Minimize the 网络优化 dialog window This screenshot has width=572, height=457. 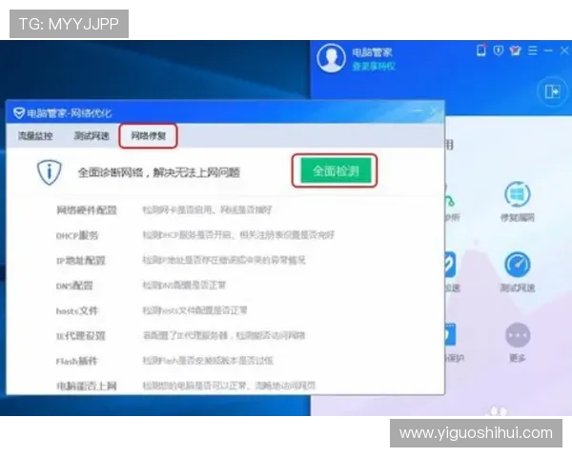coord(419,111)
